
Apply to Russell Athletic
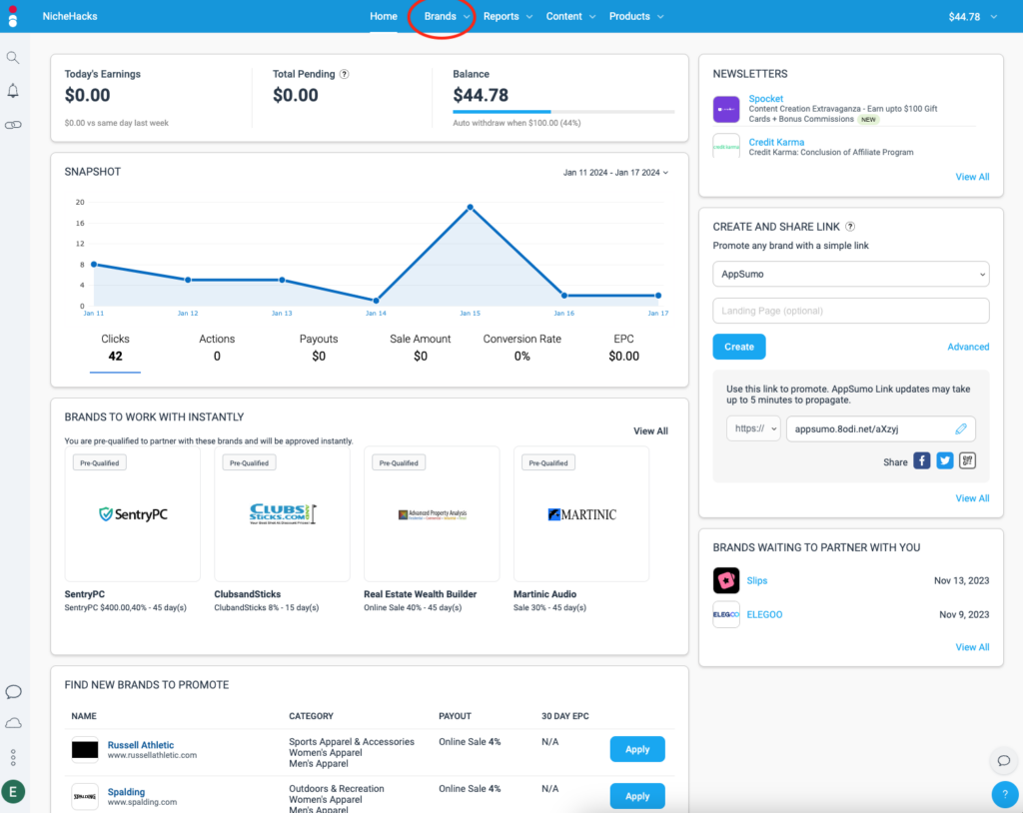(x=637, y=749)
